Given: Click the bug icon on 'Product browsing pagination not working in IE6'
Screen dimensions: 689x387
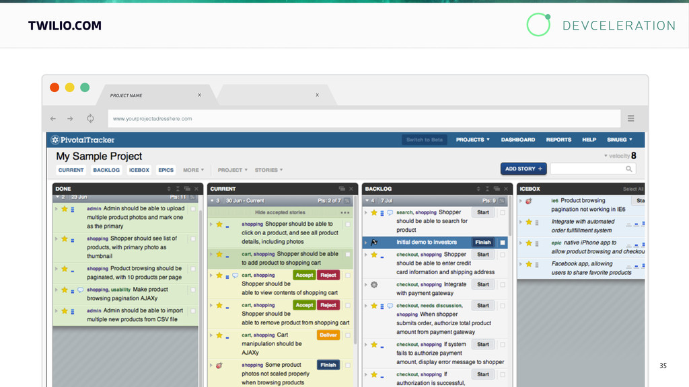Looking at the screenshot, I should [x=529, y=201].
